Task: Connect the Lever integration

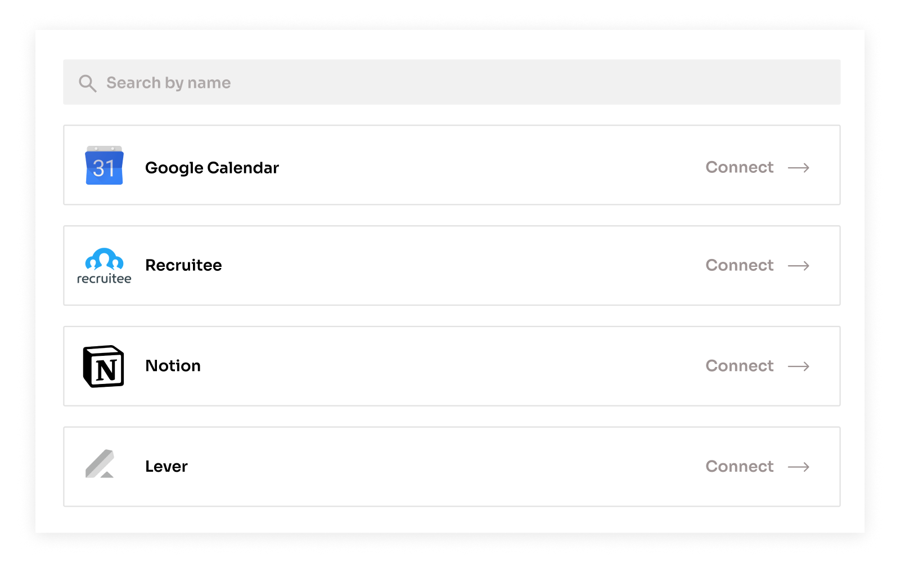Action: 740,466
